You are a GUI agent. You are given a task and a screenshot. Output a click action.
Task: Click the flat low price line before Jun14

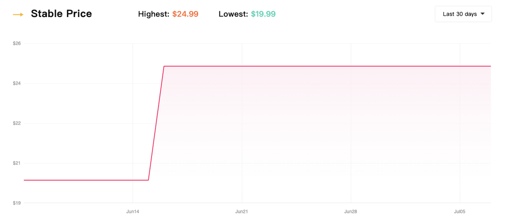tap(86, 180)
